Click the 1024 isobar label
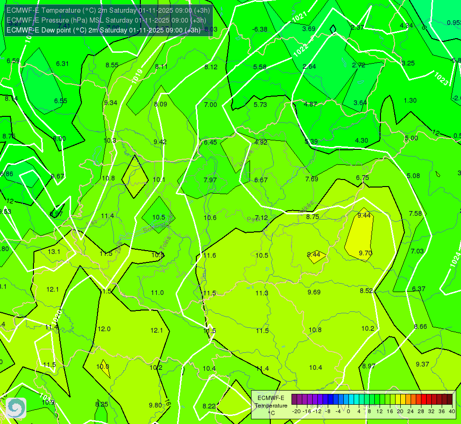The width and height of the screenshot is (461, 424). [x=455, y=260]
